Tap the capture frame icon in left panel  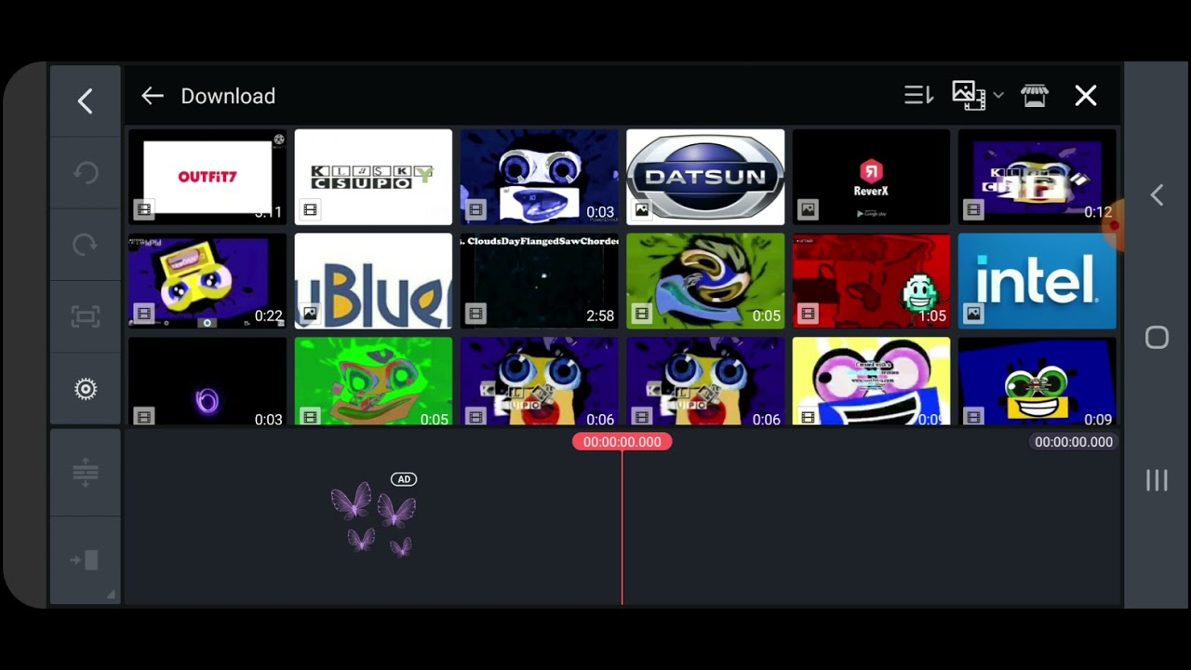coord(86,316)
